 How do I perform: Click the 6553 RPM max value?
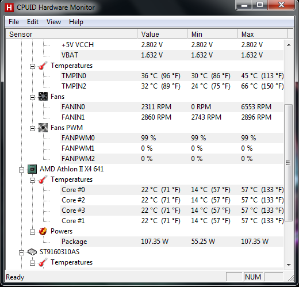[256, 107]
